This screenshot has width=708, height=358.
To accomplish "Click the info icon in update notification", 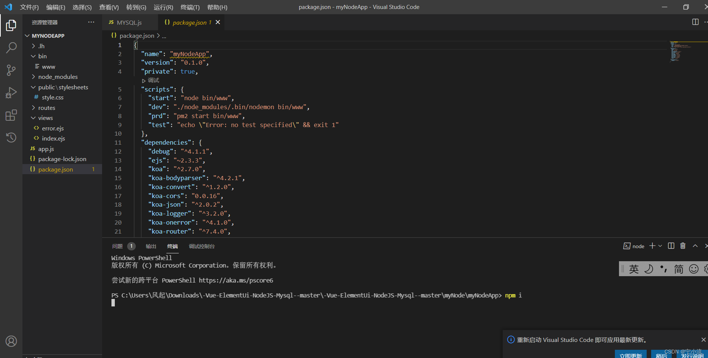I will pos(511,340).
